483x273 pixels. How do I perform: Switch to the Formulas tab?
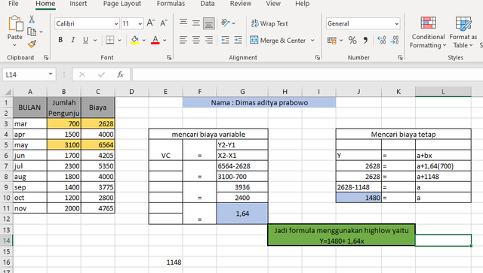click(x=171, y=4)
